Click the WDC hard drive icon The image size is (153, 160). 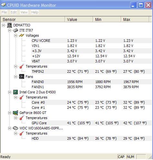(15, 128)
